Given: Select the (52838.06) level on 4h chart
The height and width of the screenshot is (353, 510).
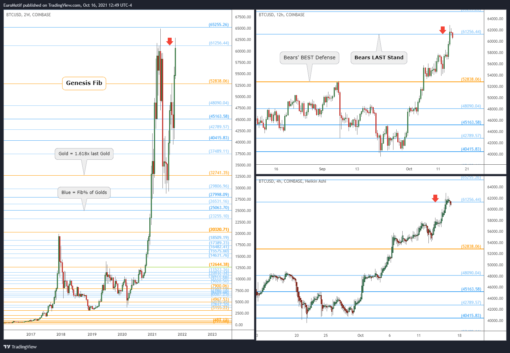Looking at the screenshot, I should (x=471, y=247).
